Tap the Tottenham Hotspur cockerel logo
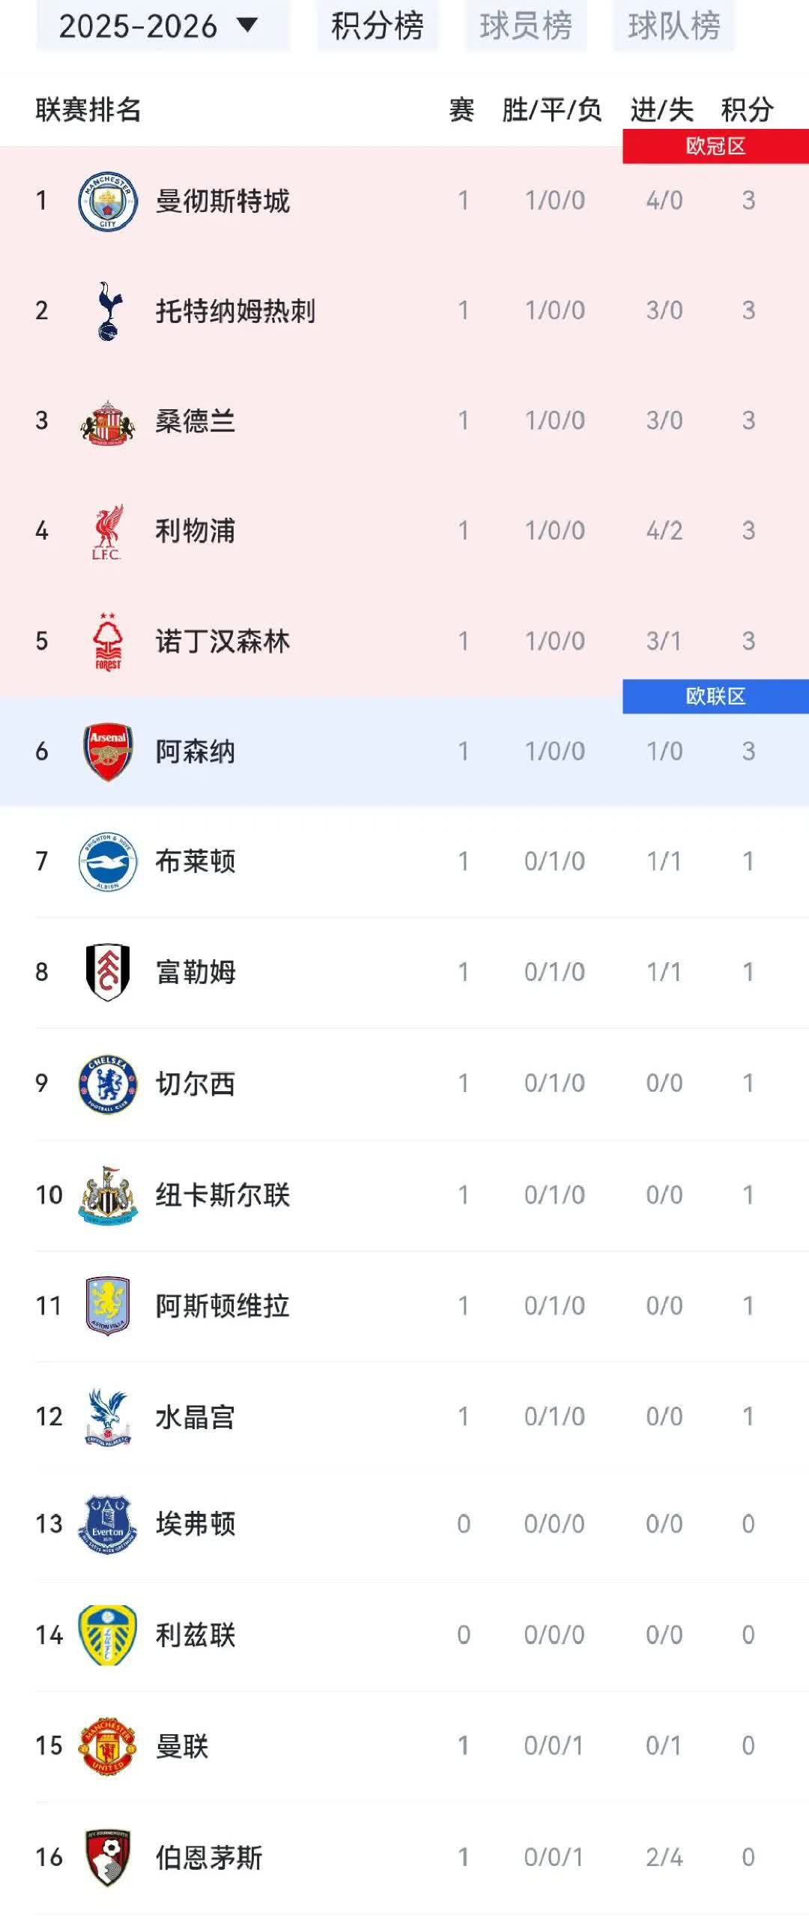The width and height of the screenshot is (809, 1920). 108,311
